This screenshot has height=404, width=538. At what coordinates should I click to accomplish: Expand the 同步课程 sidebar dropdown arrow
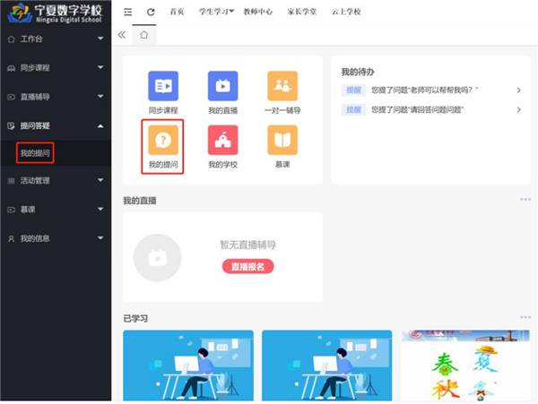pos(100,67)
